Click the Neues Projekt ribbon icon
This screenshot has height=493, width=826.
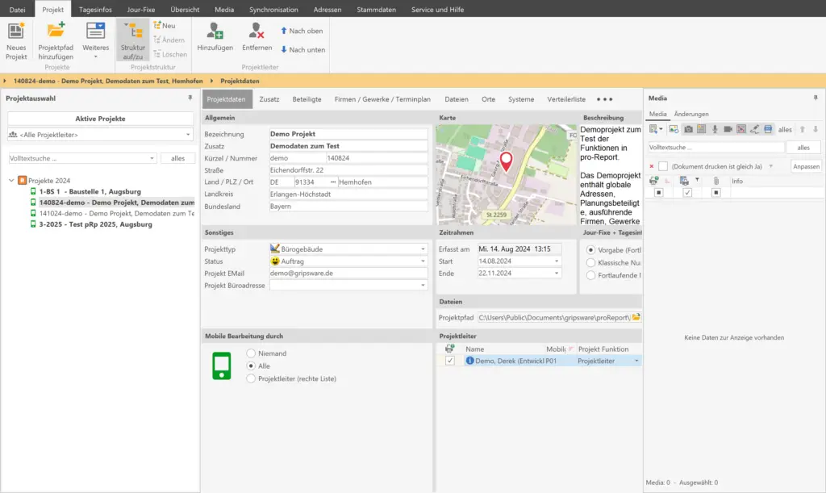point(16,31)
